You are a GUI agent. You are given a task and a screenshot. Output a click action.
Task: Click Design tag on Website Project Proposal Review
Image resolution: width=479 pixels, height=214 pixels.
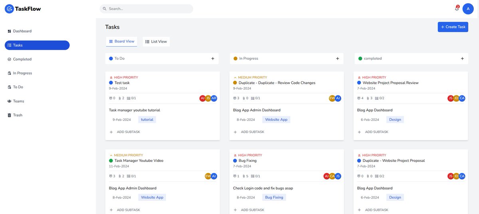tap(395, 119)
